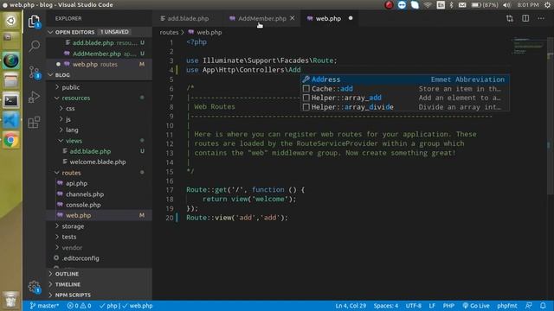Open the Explorer view in activity bar
554x311 pixels.
pyautogui.click(x=34, y=22)
